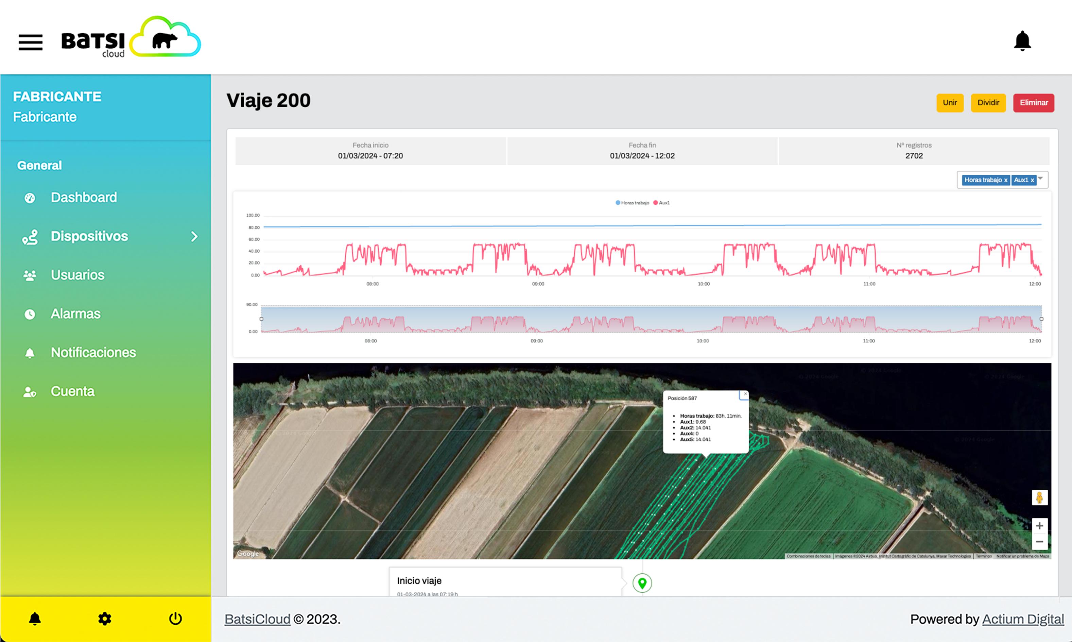Zoom out the map with minus
1072x642 pixels.
[x=1040, y=542]
